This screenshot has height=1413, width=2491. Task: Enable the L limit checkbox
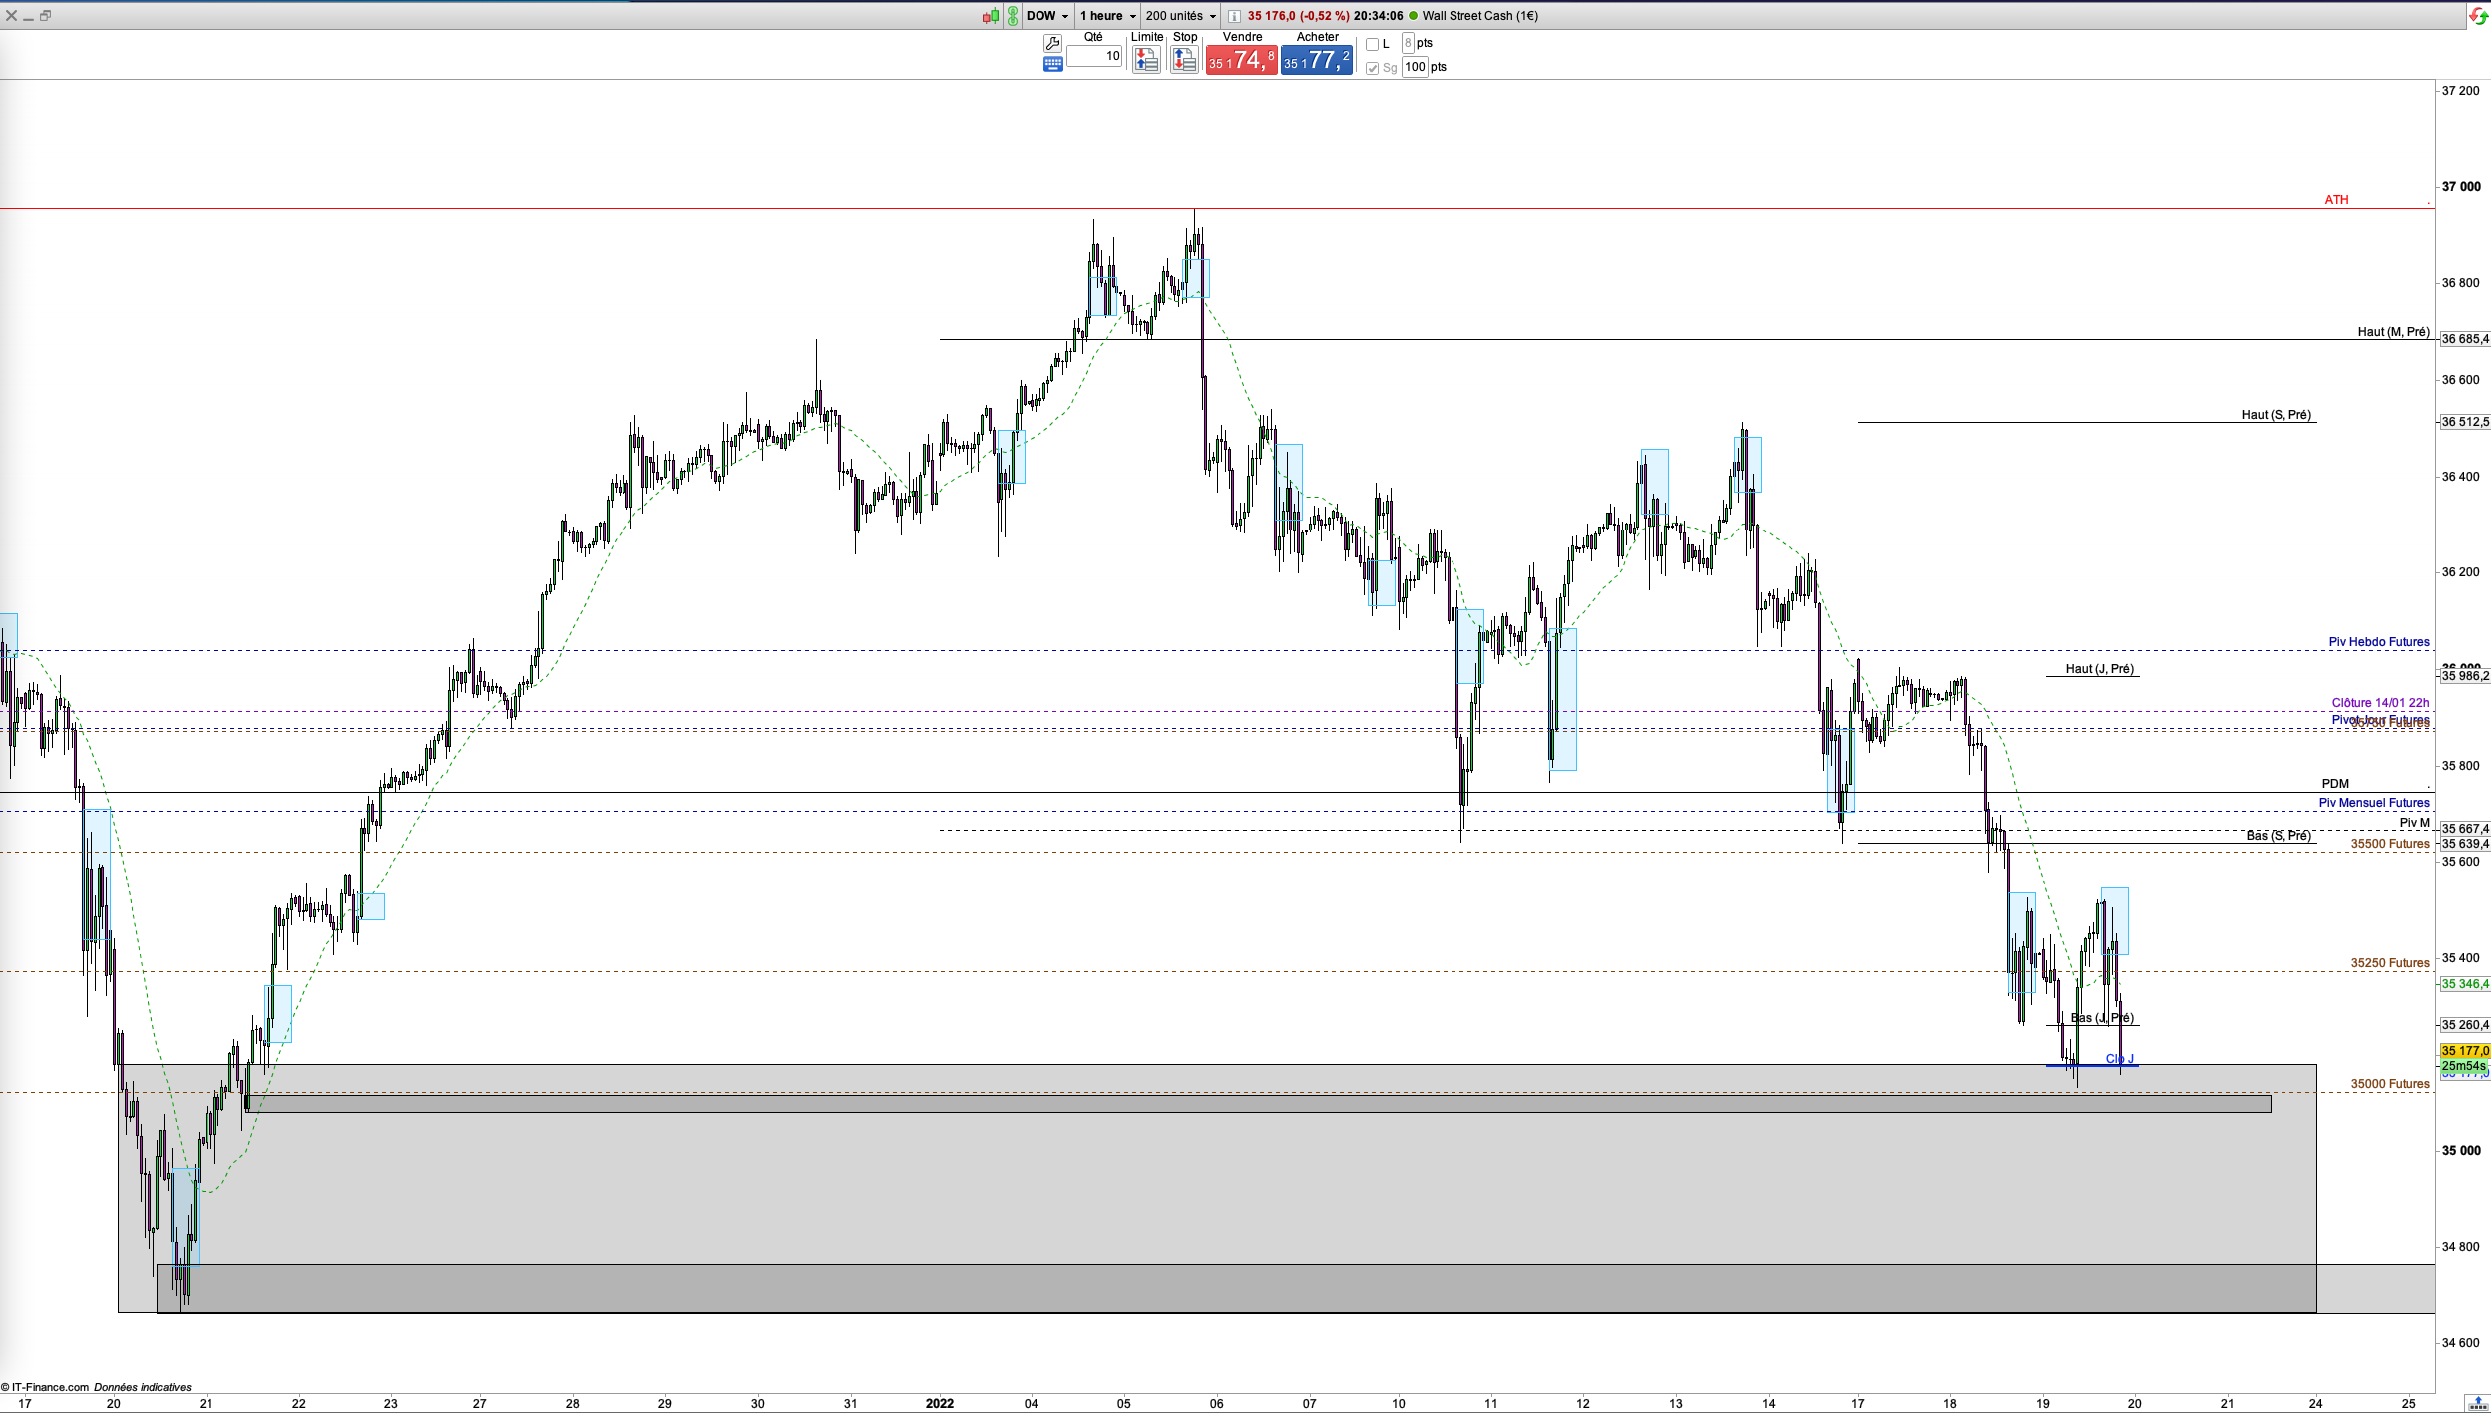click(1372, 44)
